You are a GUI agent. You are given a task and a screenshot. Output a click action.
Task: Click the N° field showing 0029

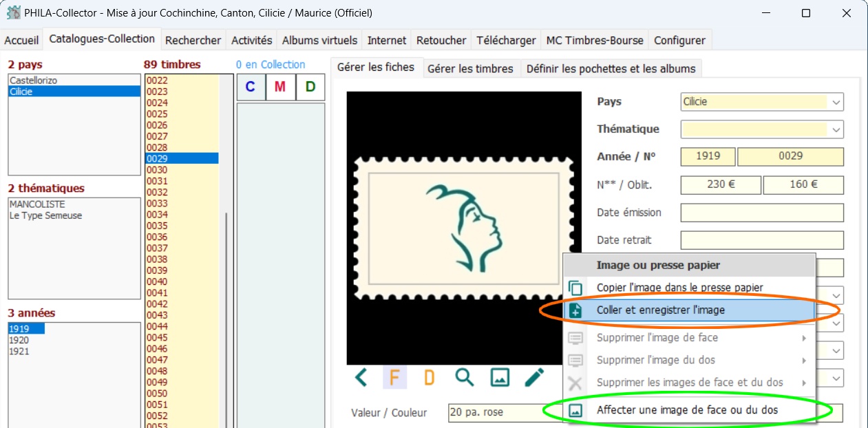pos(790,156)
